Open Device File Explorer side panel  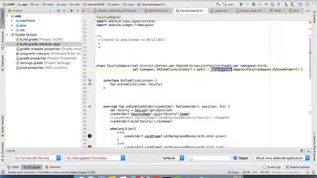point(315,147)
